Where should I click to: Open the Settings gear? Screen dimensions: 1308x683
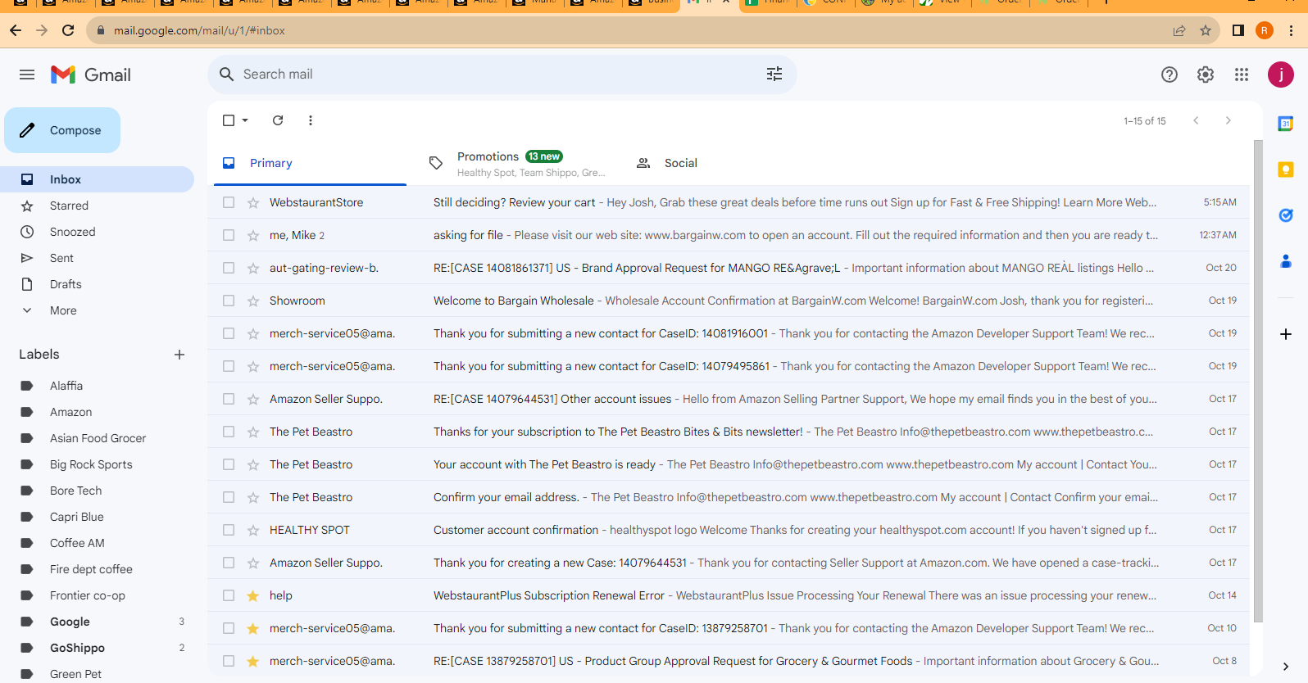(1206, 75)
